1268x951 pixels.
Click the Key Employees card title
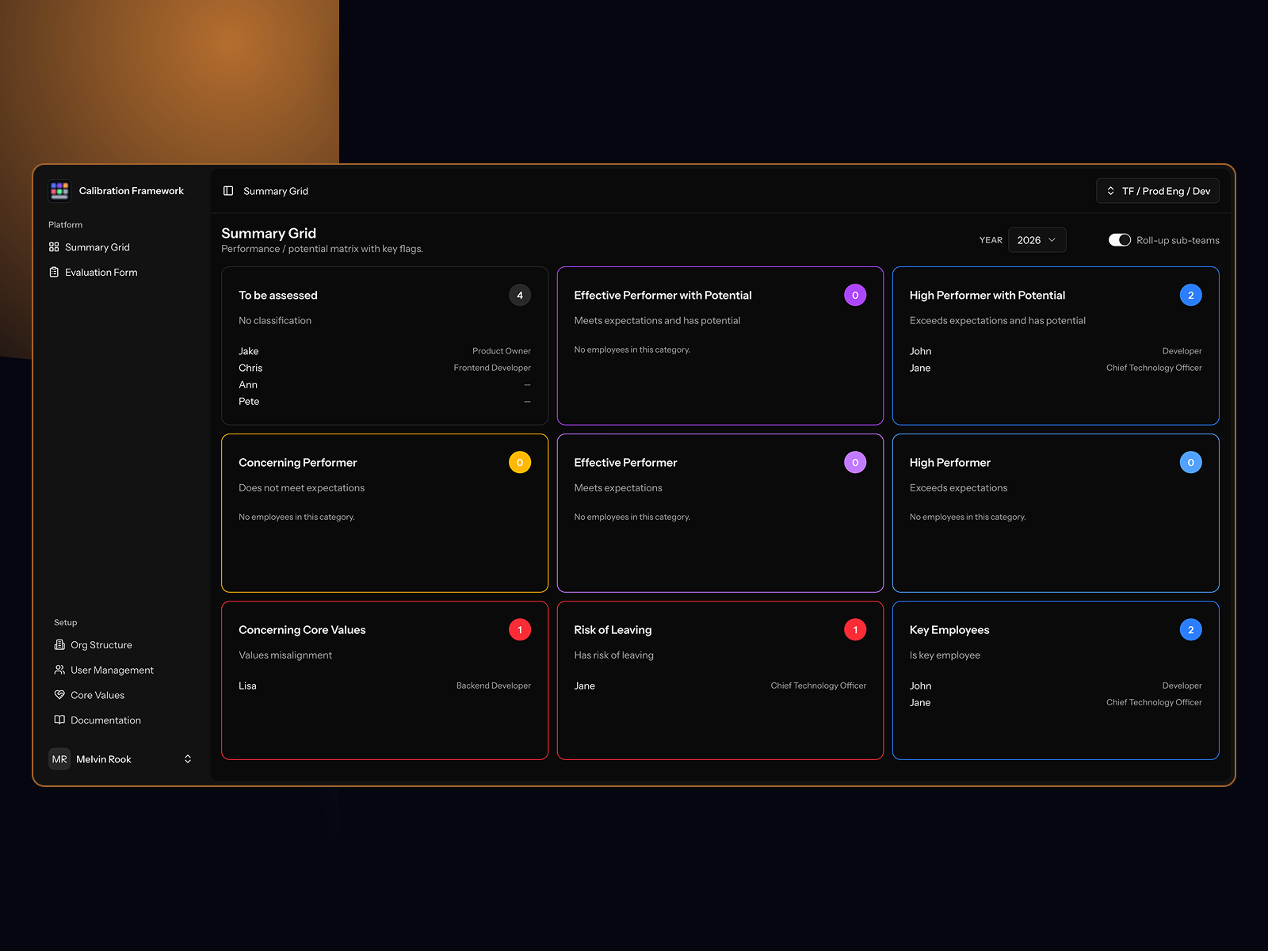click(x=949, y=630)
